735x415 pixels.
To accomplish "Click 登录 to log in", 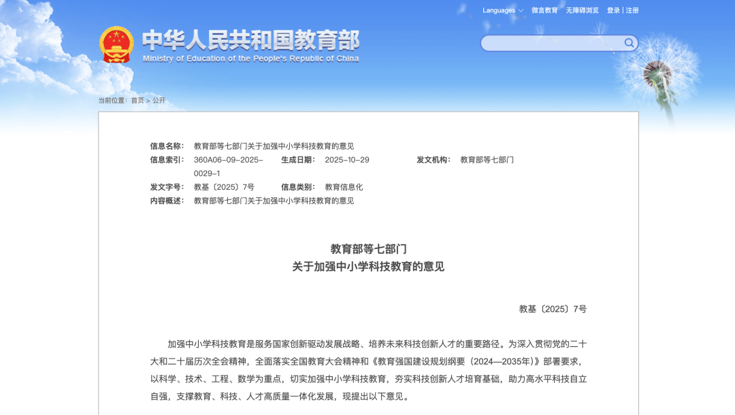I will click(613, 10).
